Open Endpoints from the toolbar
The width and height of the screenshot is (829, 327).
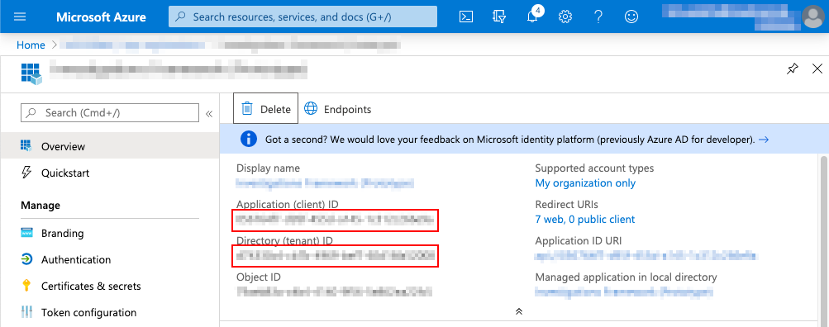click(x=338, y=109)
